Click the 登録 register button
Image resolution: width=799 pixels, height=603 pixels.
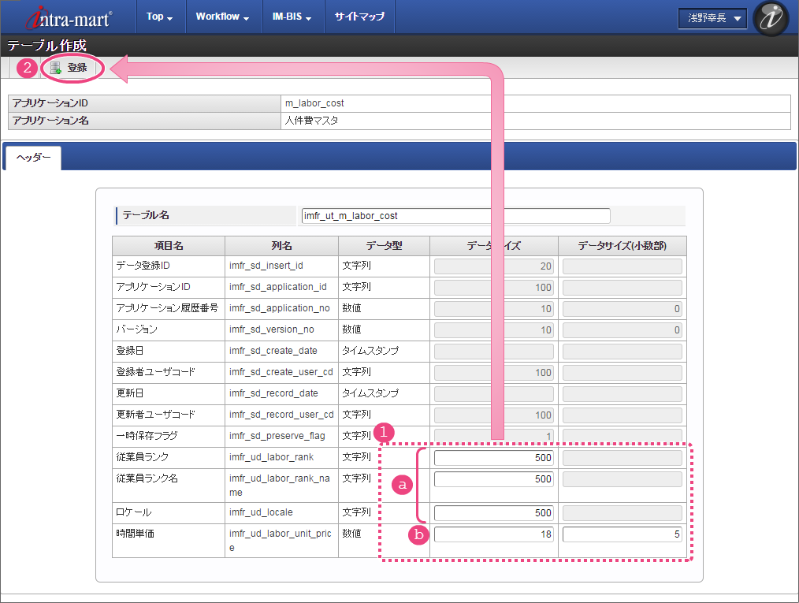(70, 67)
